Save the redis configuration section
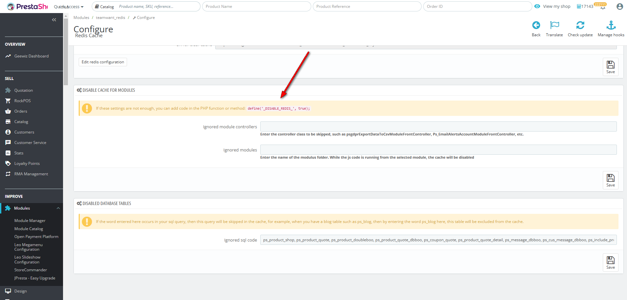 (x=610, y=67)
